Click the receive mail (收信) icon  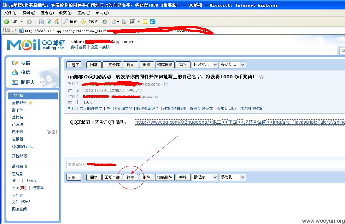15,72
